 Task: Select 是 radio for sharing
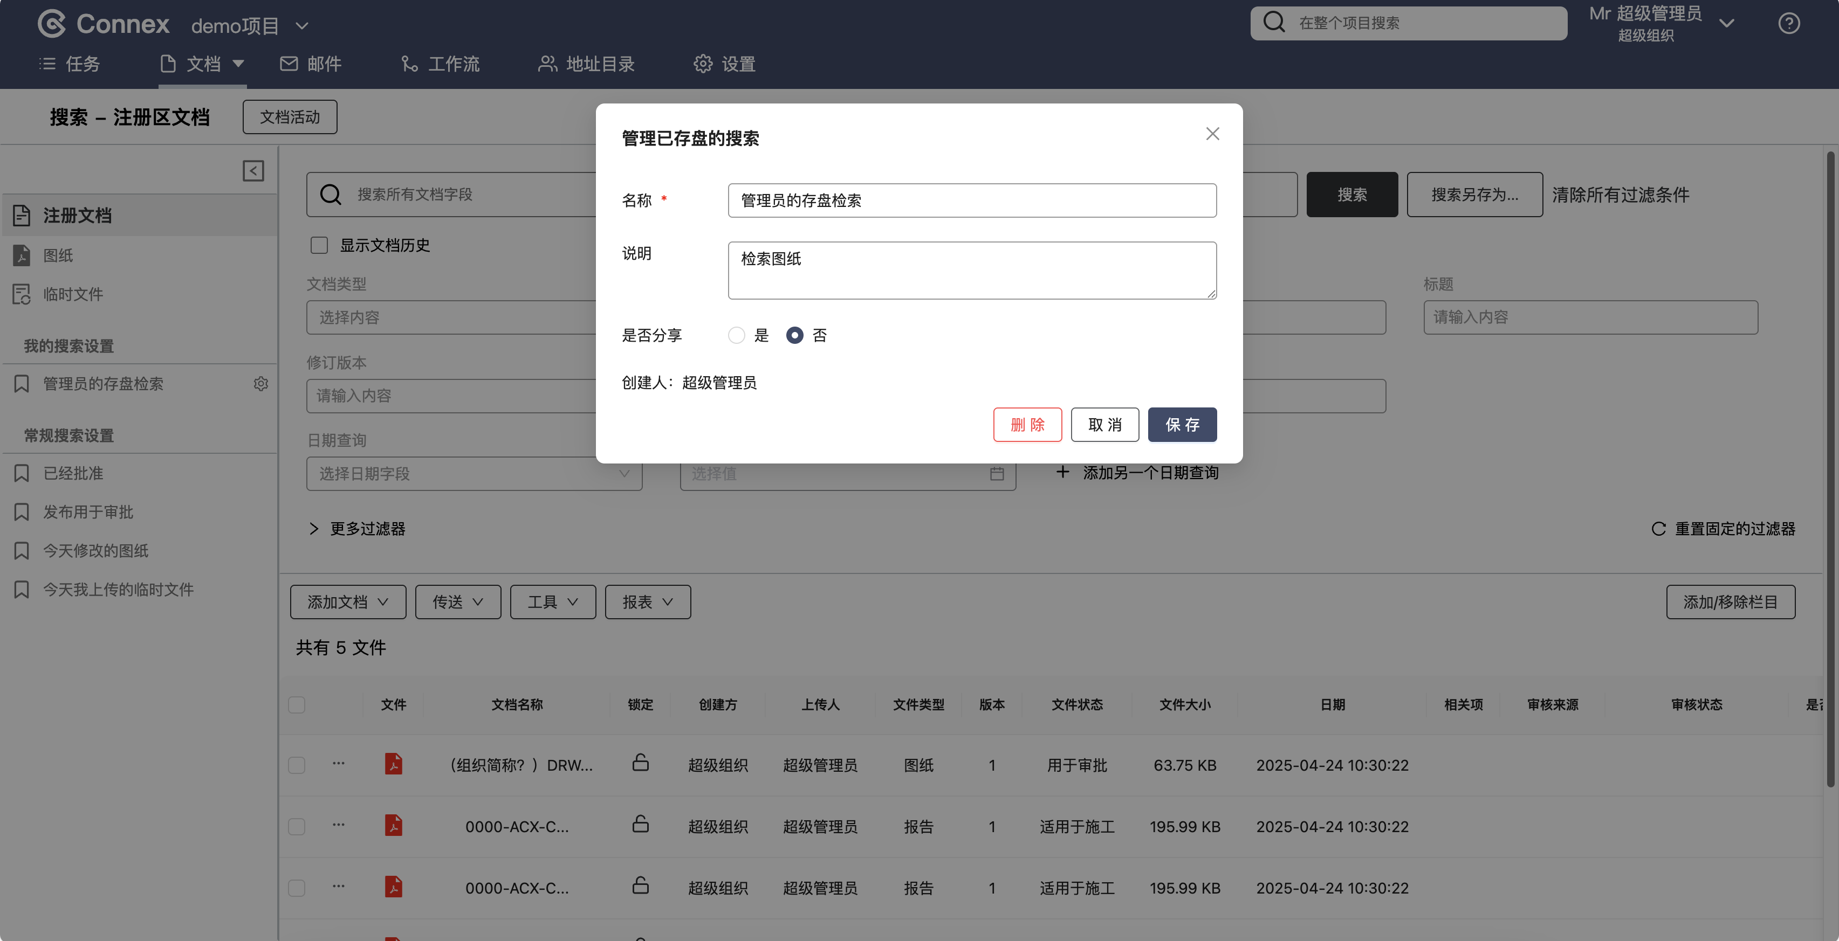(736, 335)
